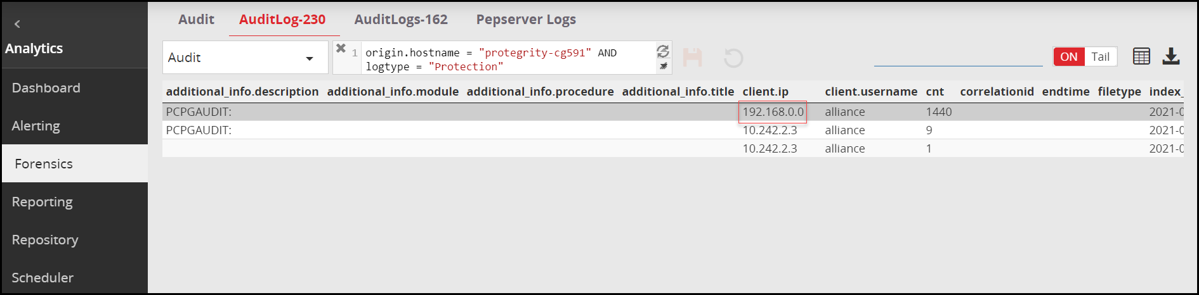Image resolution: width=1199 pixels, height=295 pixels.
Task: Open the Pepserver Logs tab
Action: (x=526, y=20)
